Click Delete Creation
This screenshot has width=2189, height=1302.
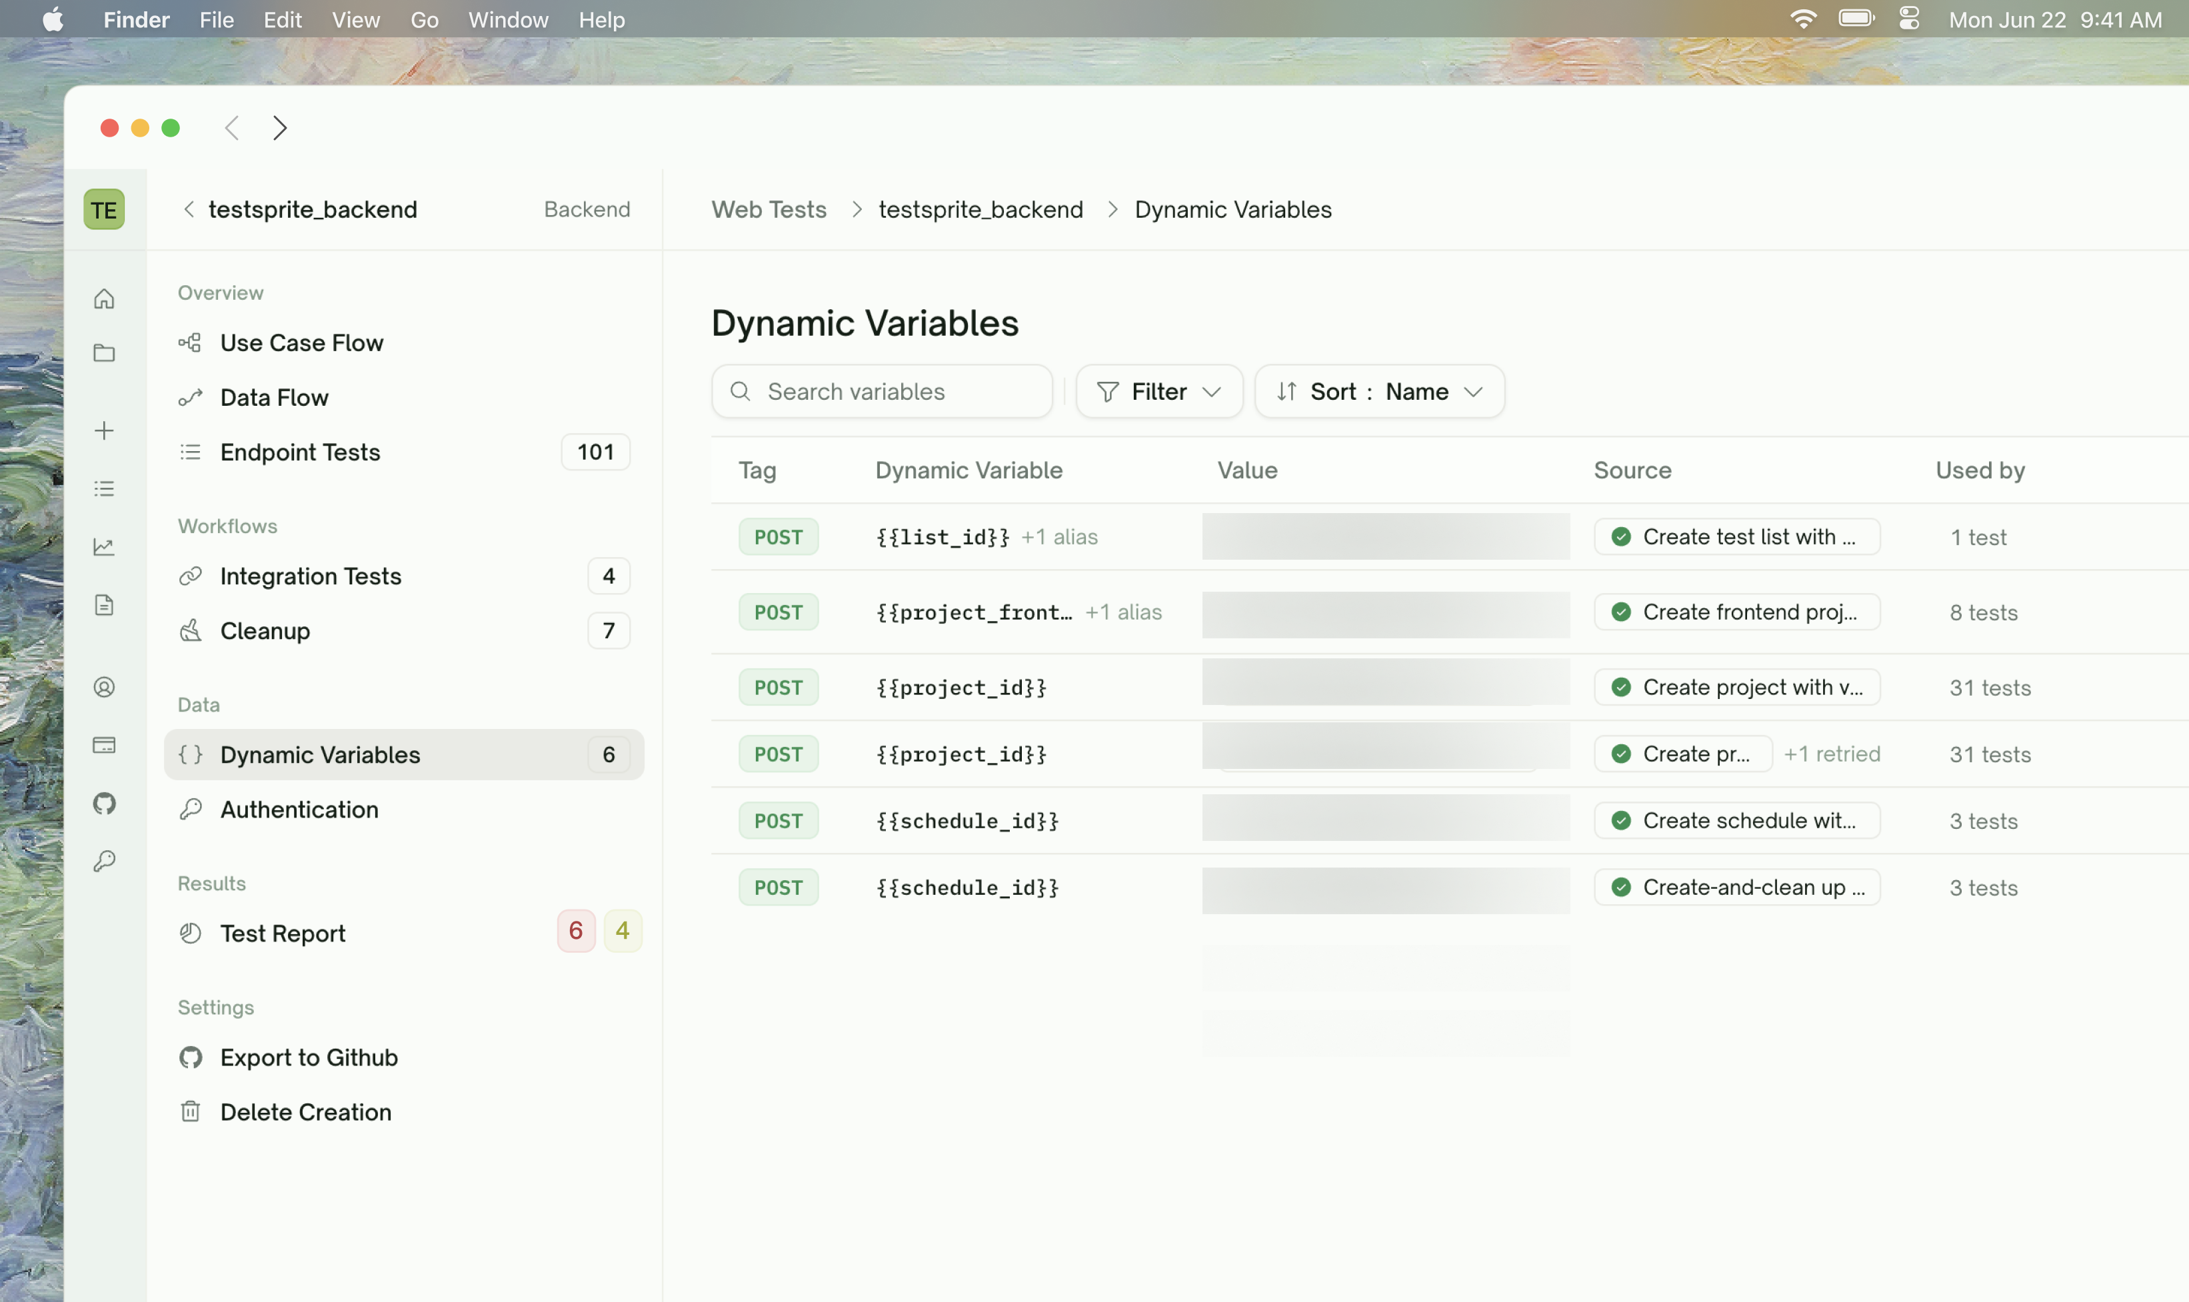(x=404, y=1113)
